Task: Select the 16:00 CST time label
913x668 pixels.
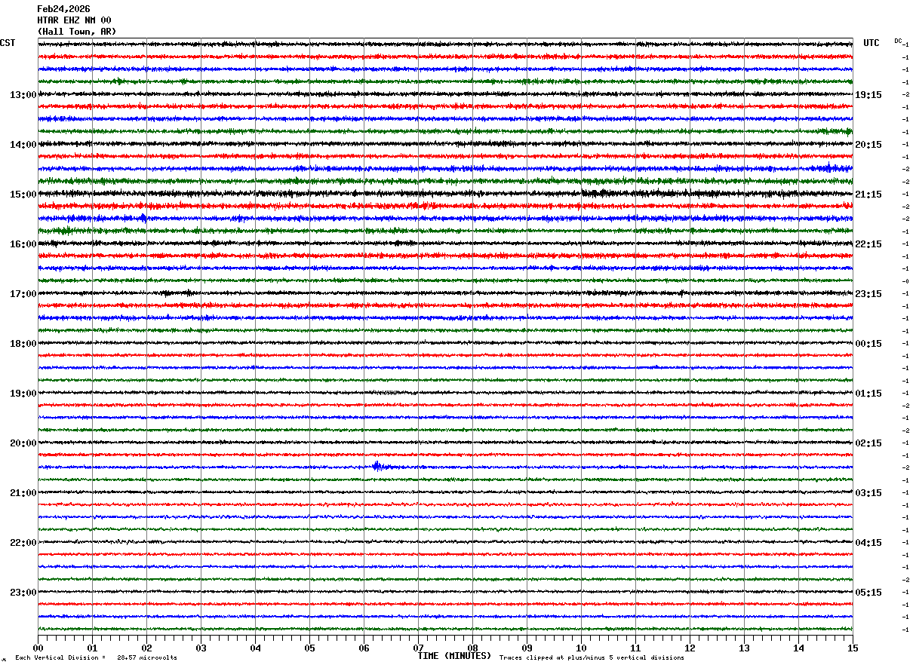Action: tap(23, 244)
